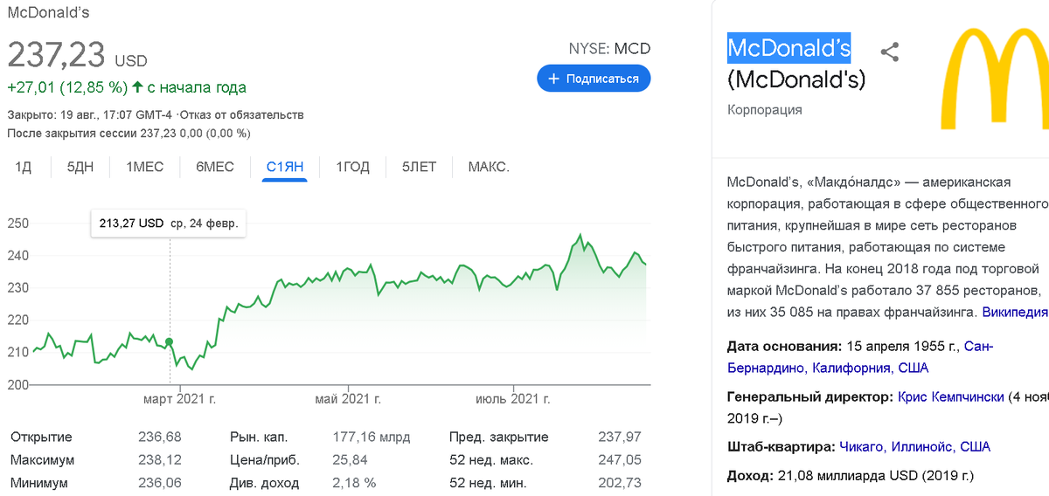Select the С1ЯН year-to-date tab
The height and width of the screenshot is (496, 1049).
click(285, 167)
